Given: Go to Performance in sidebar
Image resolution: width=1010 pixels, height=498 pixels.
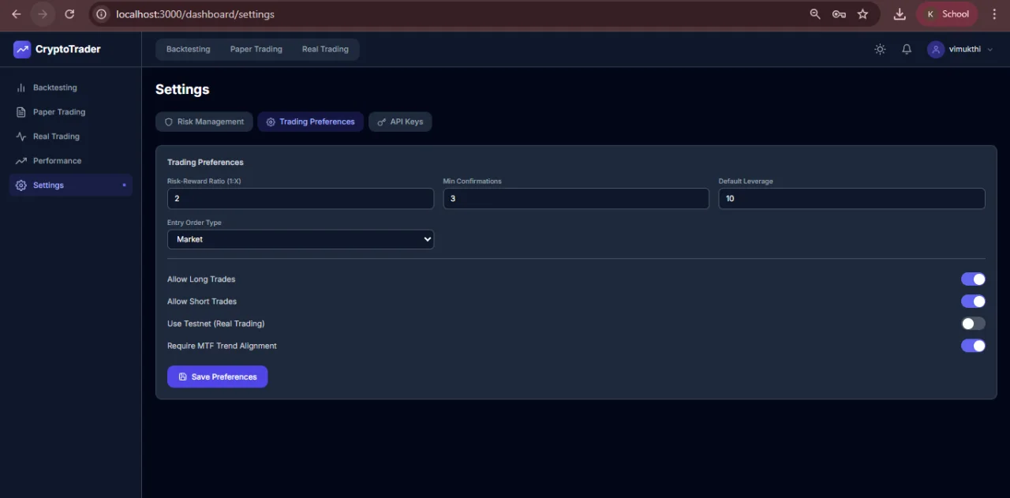Looking at the screenshot, I should coord(71,161).
